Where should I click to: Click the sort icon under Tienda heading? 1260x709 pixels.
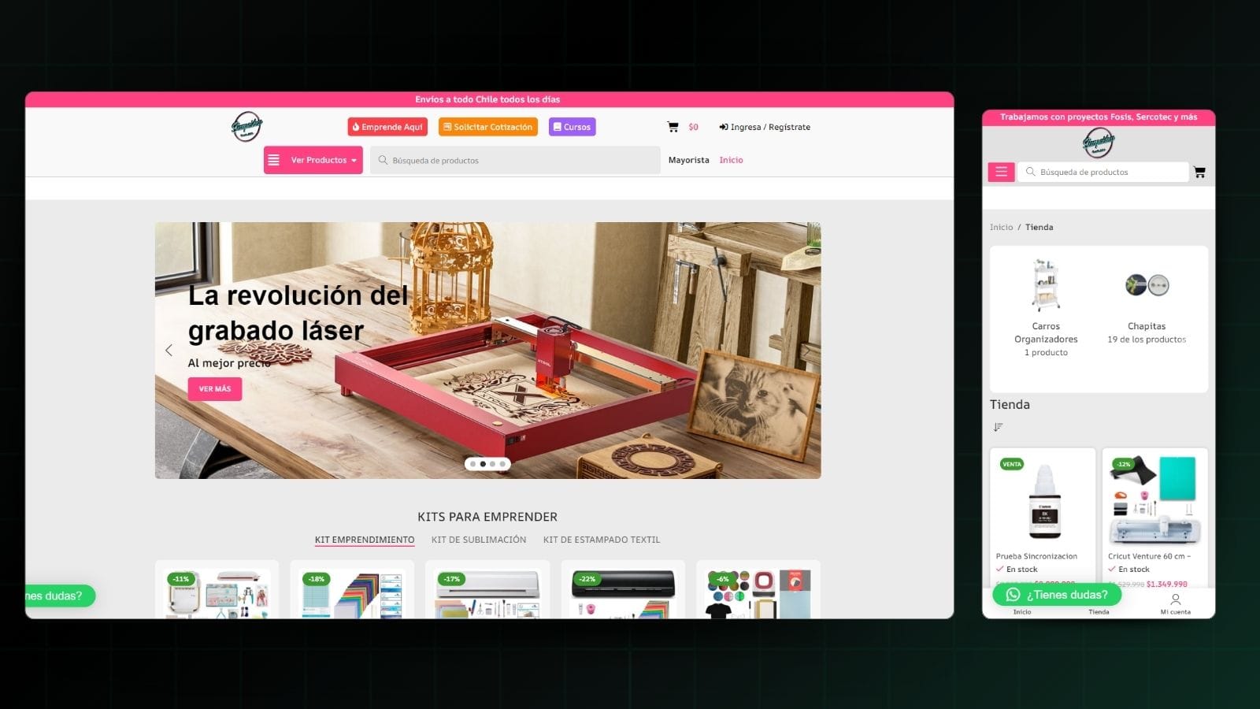coord(998,427)
